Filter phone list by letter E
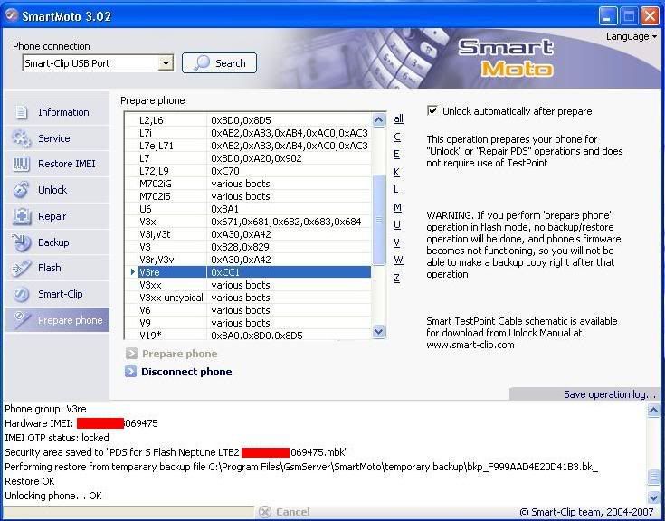The image size is (665, 521). coord(396,154)
